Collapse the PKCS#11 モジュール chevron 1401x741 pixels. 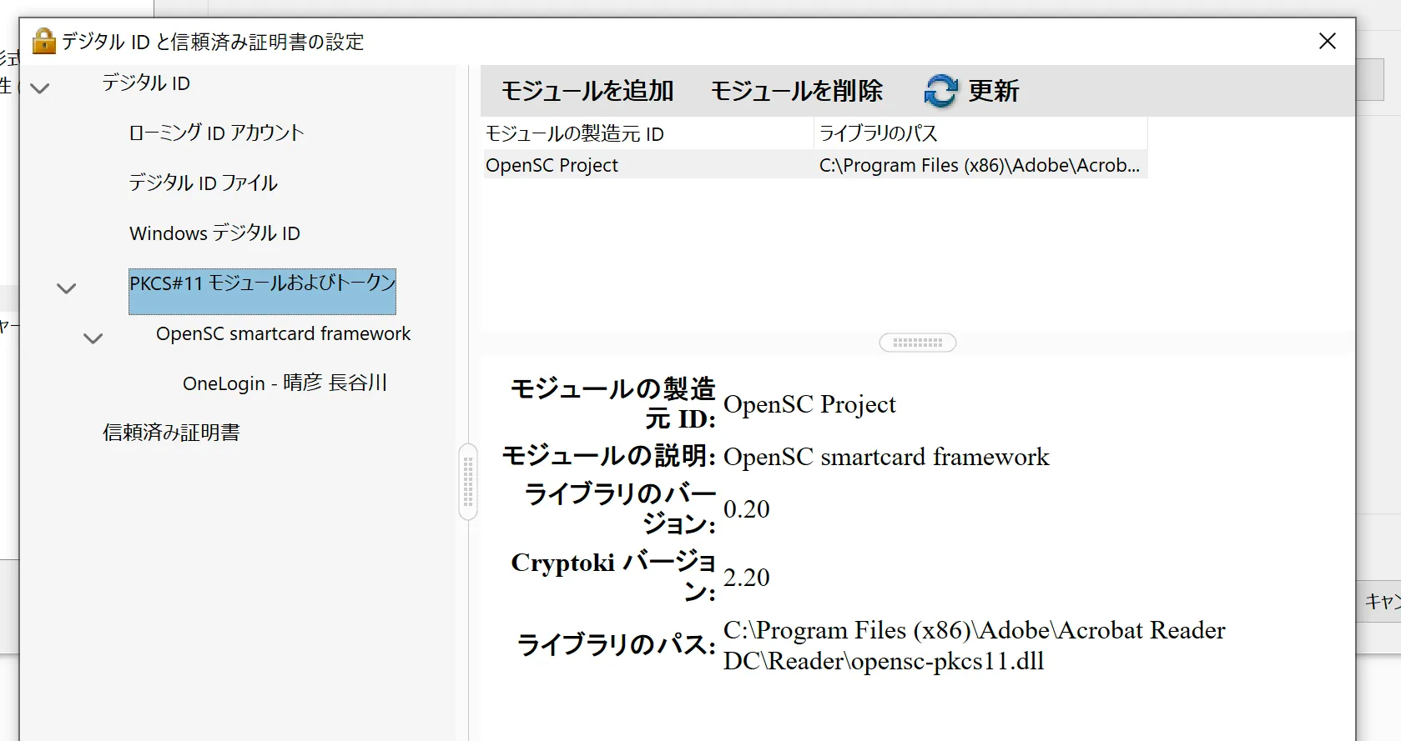[66, 288]
